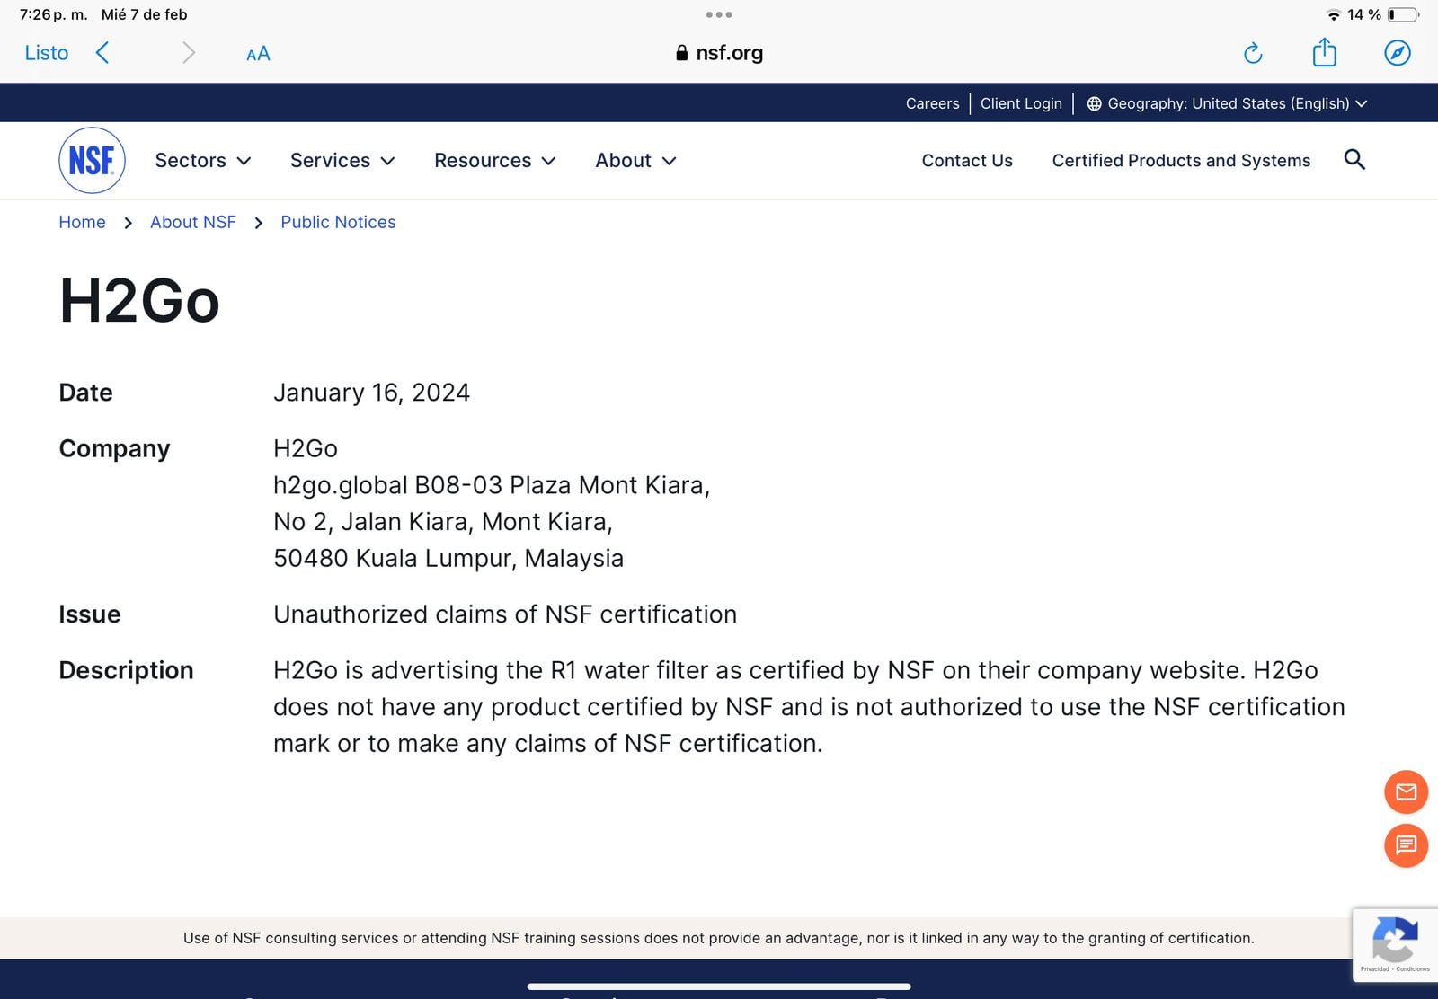Open the Geography language selector
Viewport: 1438px width, 999px height.
pos(1227,103)
